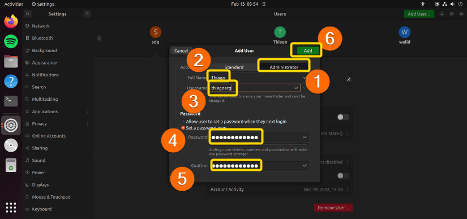Open the Account Activity row
The height and width of the screenshot is (219, 467).
click(280, 190)
